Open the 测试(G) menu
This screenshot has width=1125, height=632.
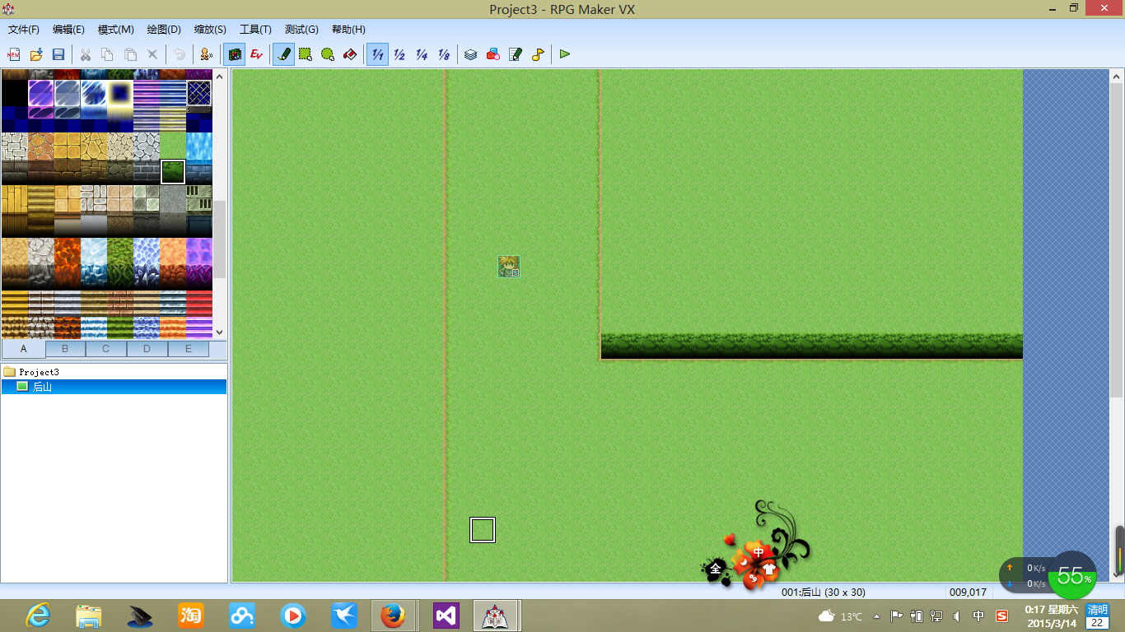pyautogui.click(x=301, y=30)
